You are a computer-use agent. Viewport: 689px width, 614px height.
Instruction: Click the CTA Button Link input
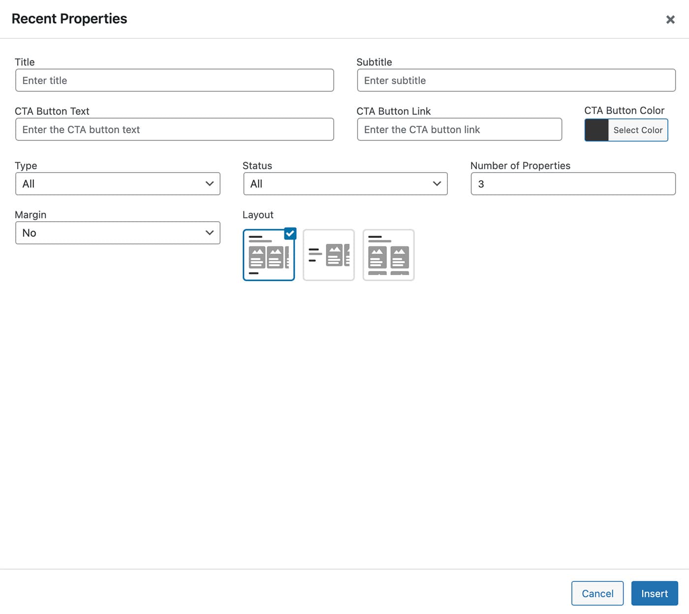[x=459, y=130]
